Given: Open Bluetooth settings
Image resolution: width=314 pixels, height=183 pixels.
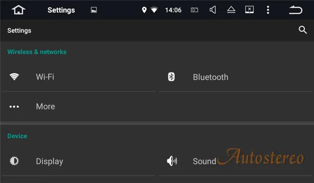Looking at the screenshot, I should [235, 77].
